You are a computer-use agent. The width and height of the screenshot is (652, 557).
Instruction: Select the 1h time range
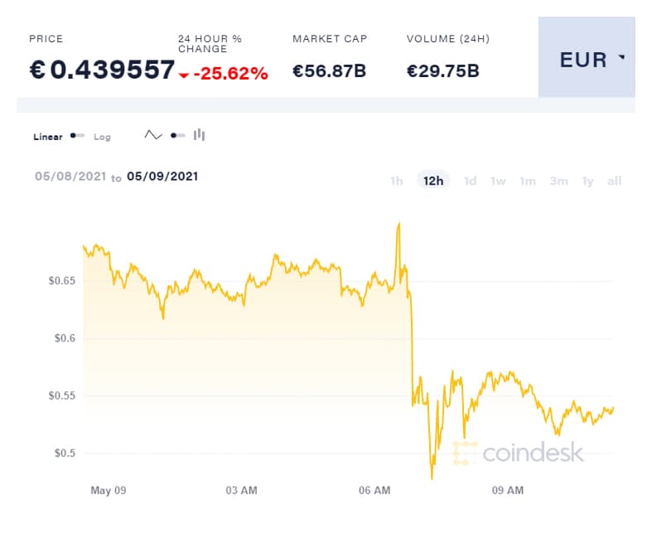point(397,181)
